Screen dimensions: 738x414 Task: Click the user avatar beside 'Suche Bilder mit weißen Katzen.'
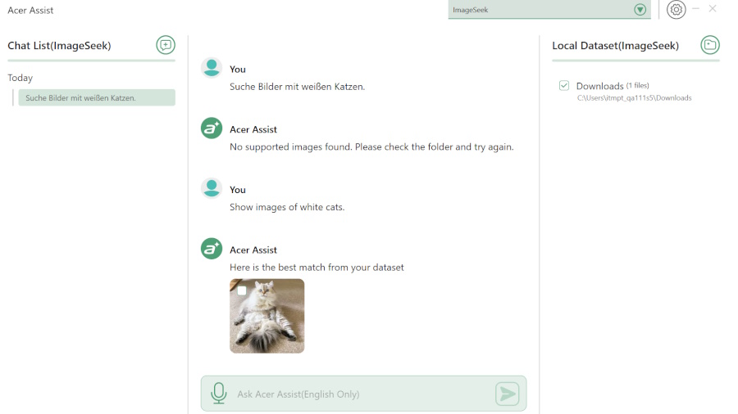[212, 68]
